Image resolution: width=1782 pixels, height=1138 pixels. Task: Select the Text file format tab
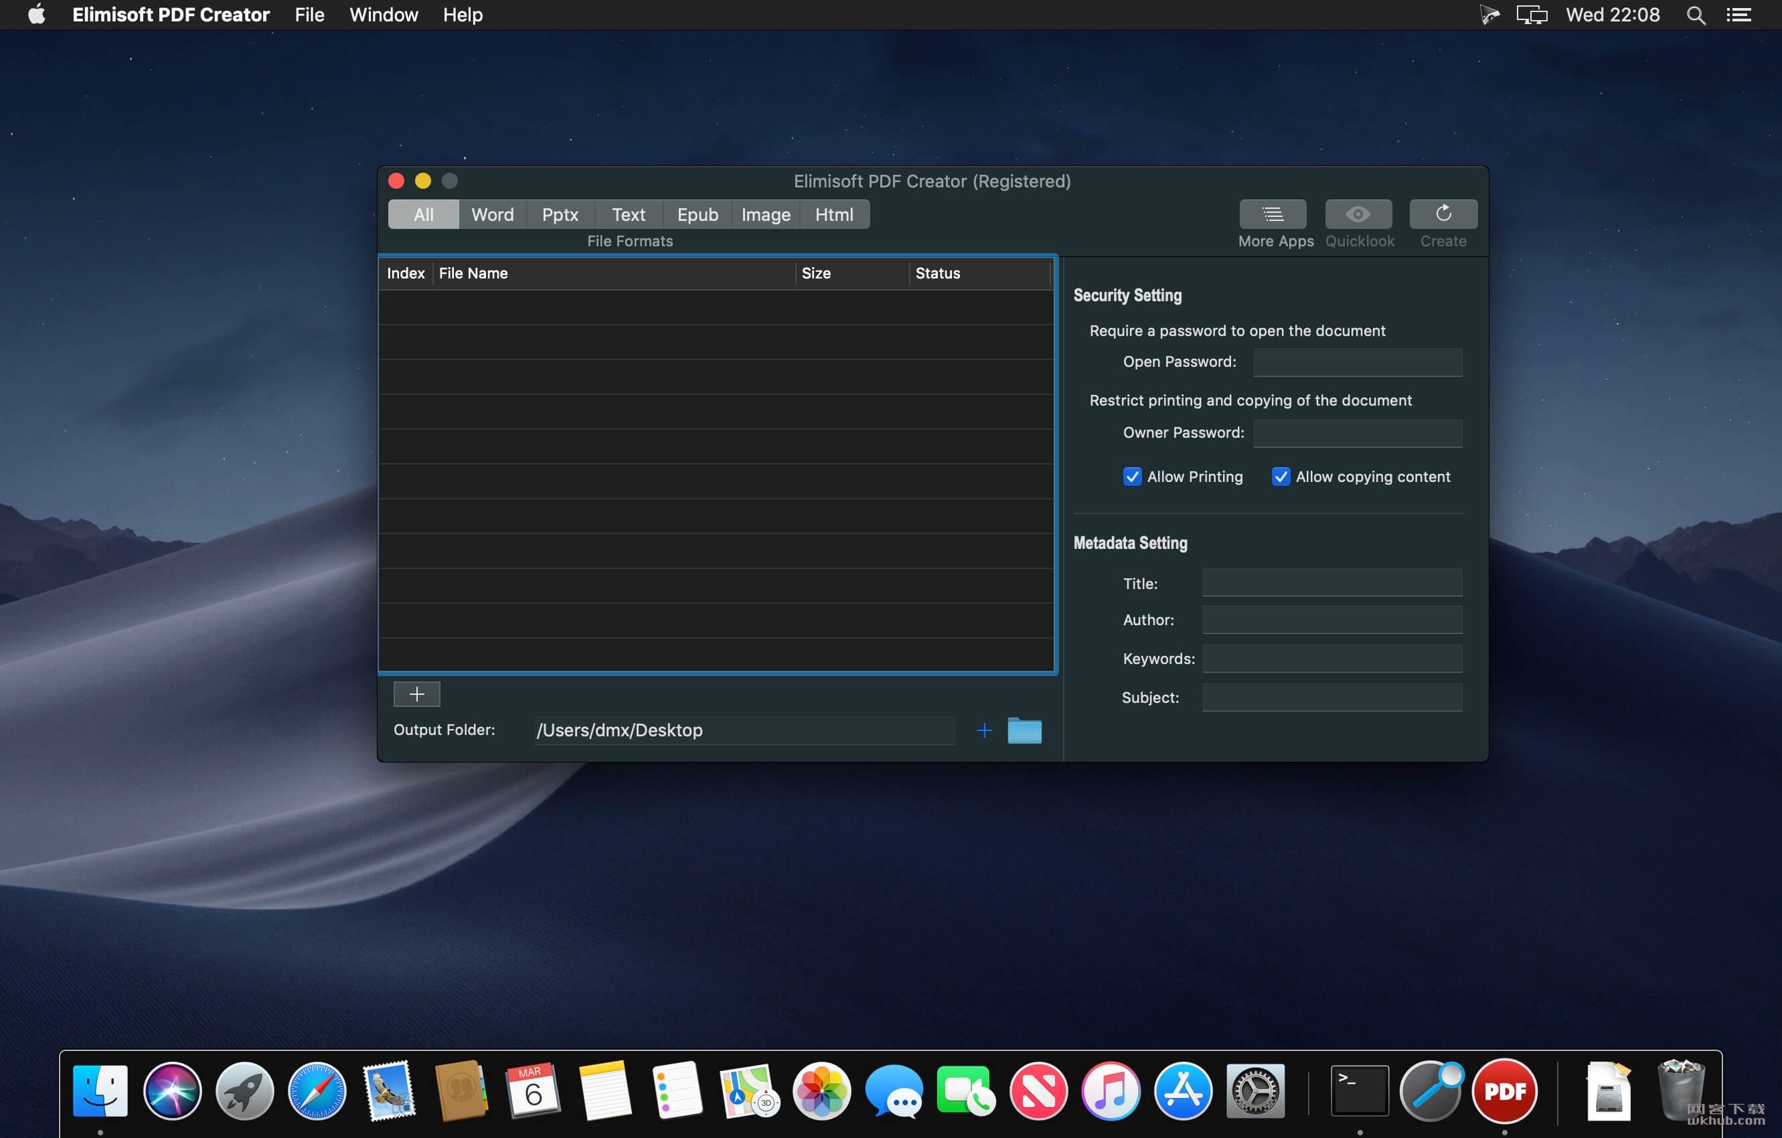coord(629,215)
